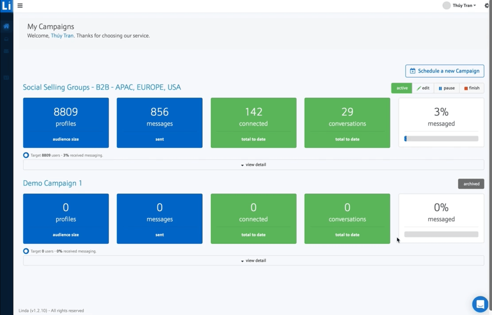Open the dim card icon lowest in the sidebar
Image resolution: width=492 pixels, height=315 pixels.
click(6, 78)
